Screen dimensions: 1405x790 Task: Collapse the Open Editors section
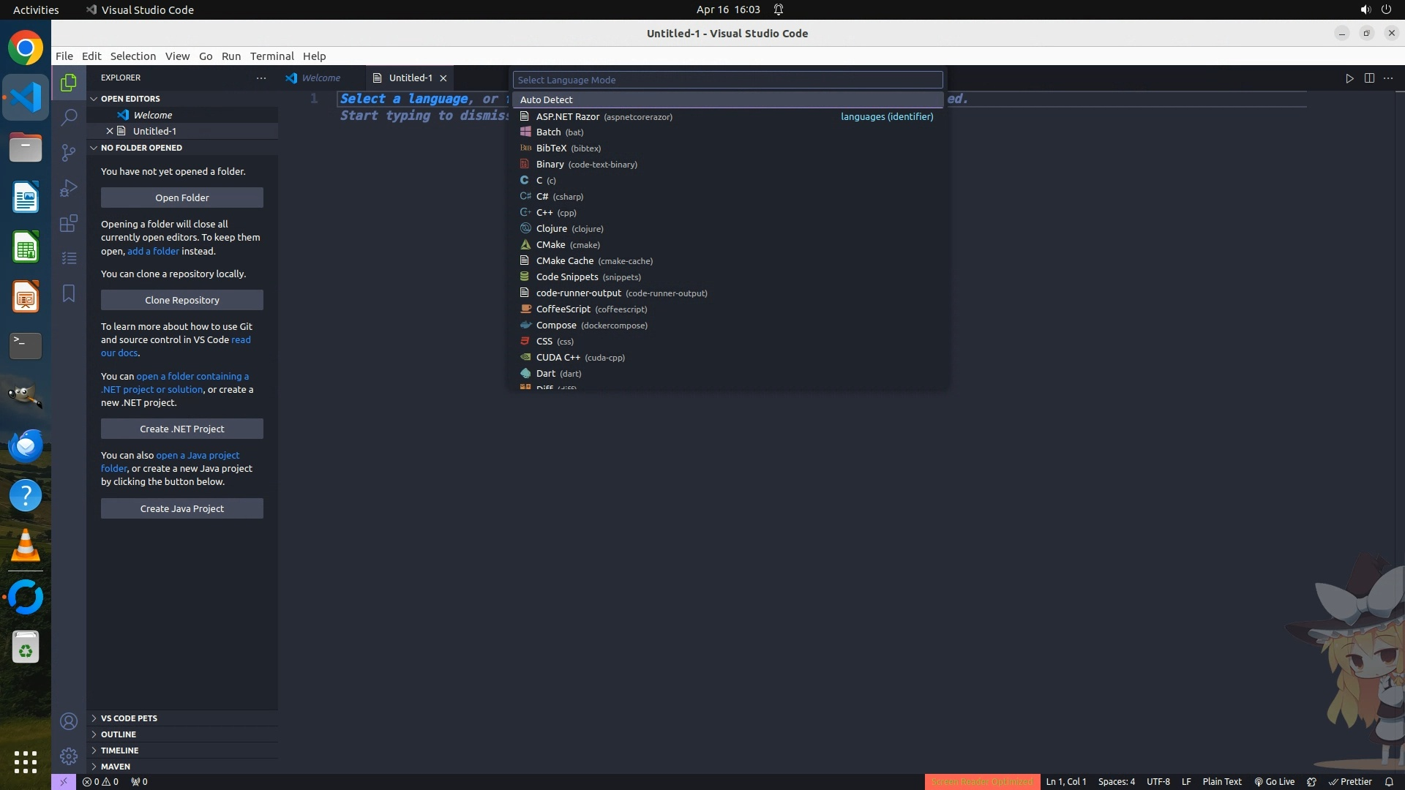coord(130,99)
